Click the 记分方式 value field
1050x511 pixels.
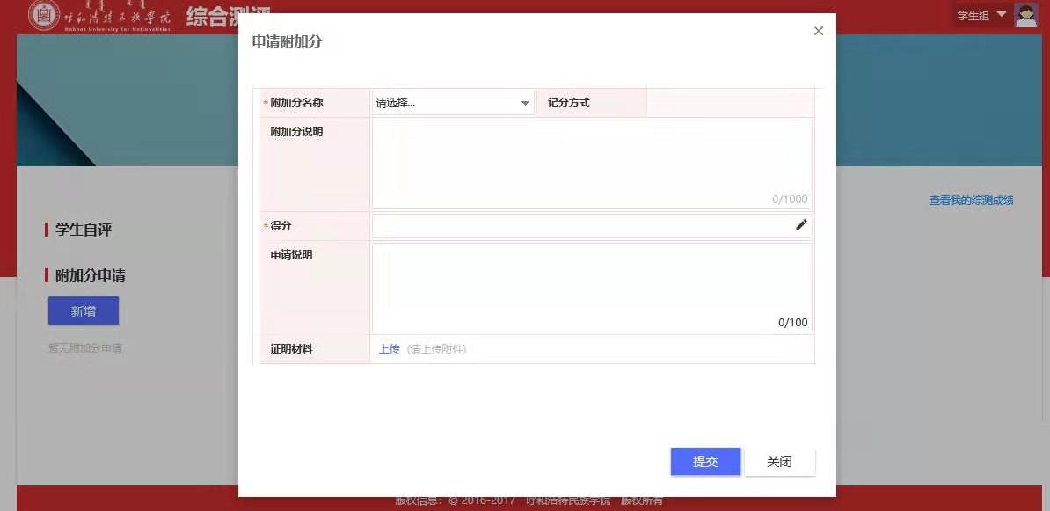click(x=729, y=103)
